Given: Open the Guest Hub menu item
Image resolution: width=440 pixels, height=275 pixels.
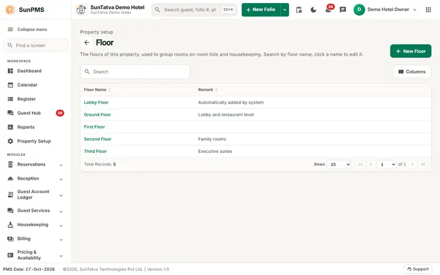Looking at the screenshot, I should (x=35, y=113).
